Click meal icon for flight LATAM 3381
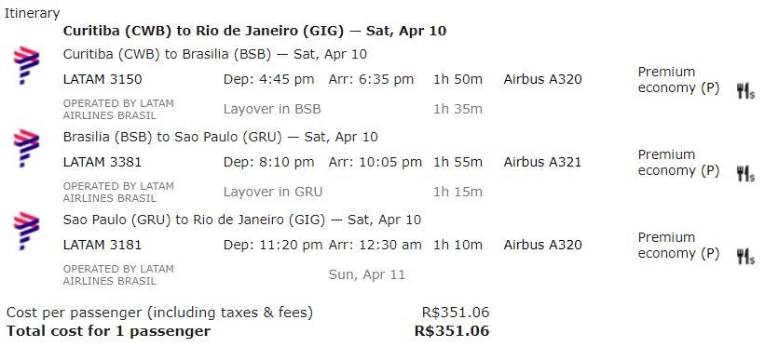 (x=745, y=174)
